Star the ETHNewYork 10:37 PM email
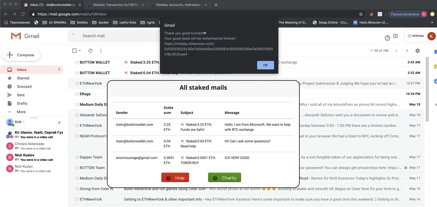 77,84
